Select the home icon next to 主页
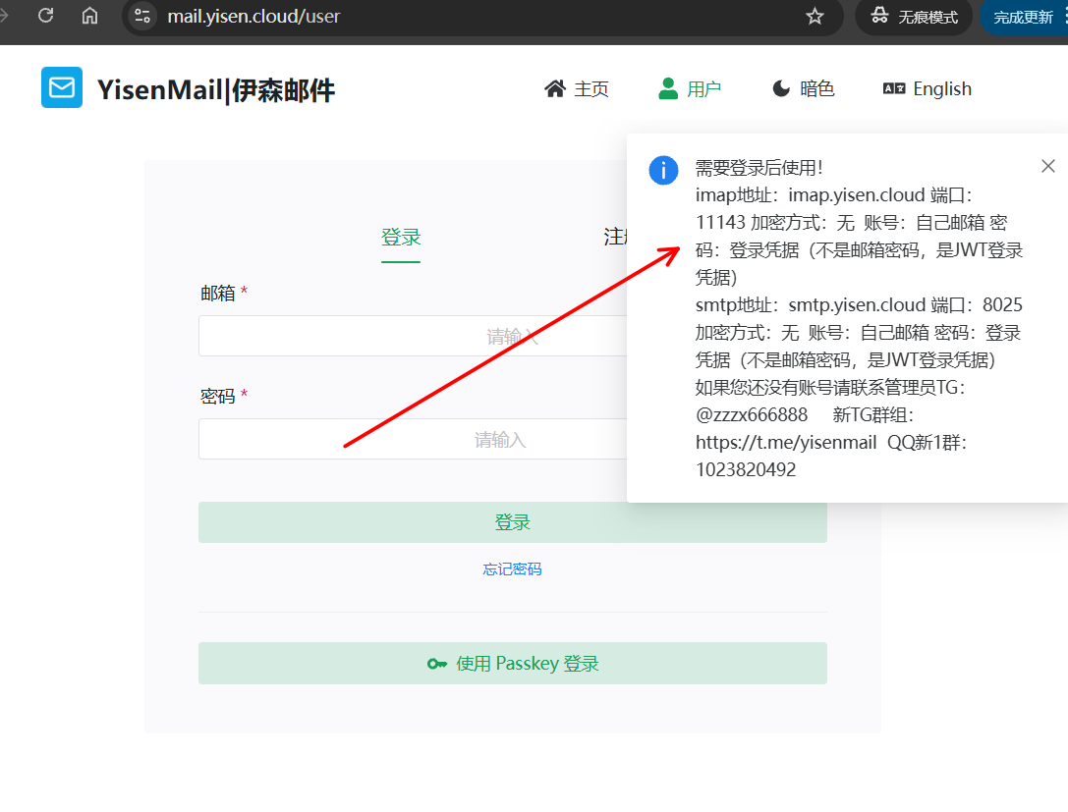 556,87
